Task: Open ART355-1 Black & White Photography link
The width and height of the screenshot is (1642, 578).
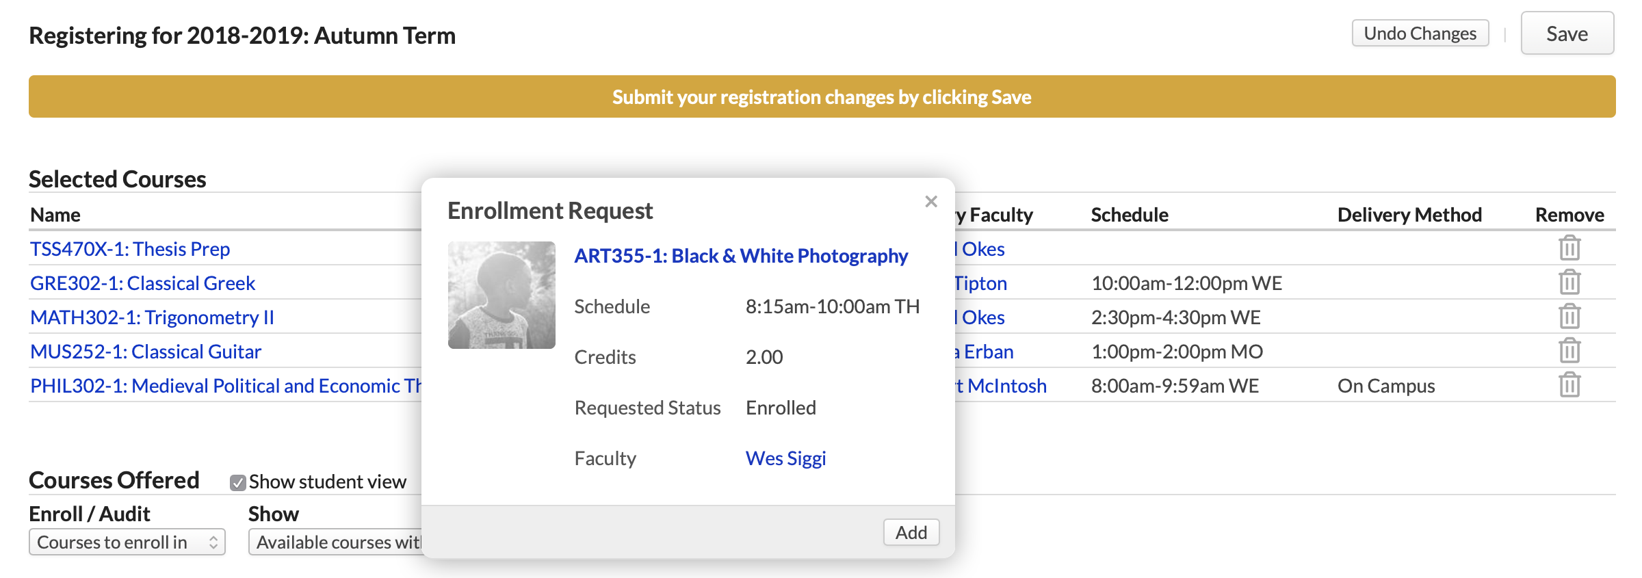Action: point(741,256)
